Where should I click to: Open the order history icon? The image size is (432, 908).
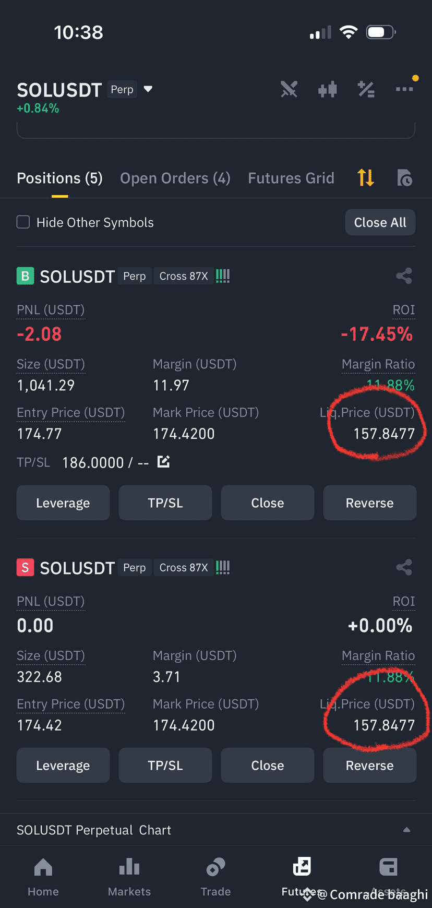click(x=404, y=178)
